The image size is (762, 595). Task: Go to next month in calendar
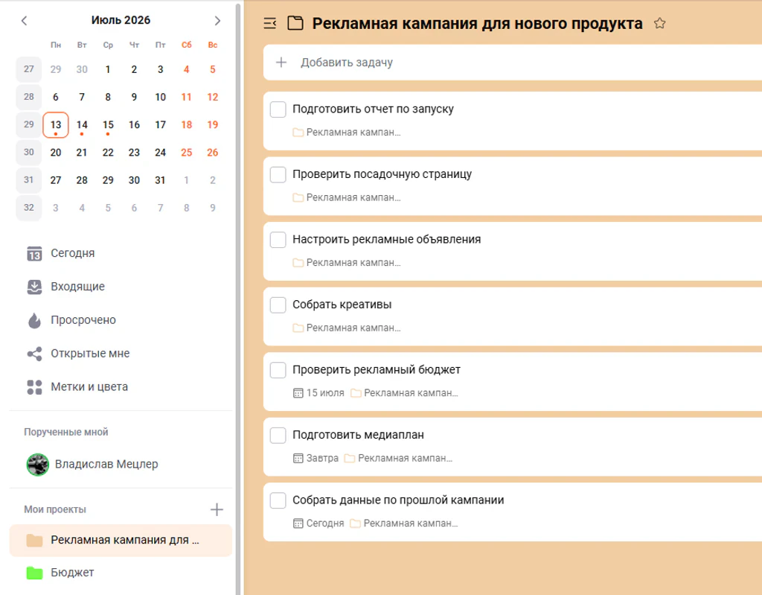(217, 20)
